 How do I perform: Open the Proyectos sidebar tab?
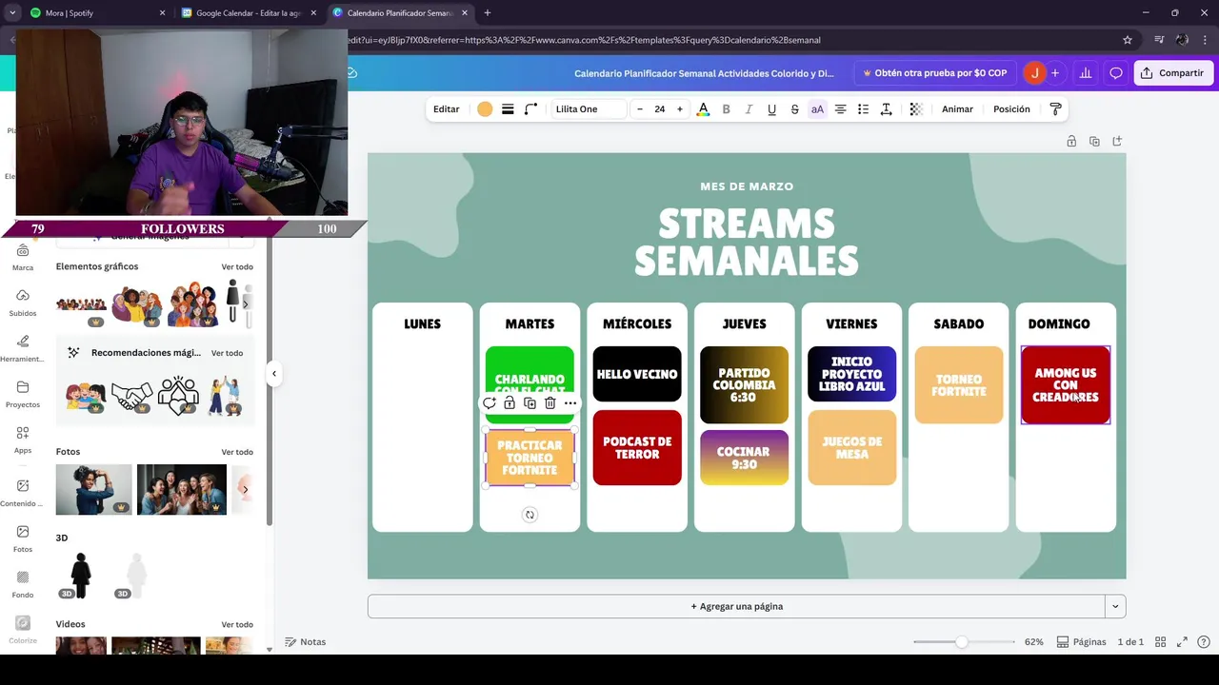tap(23, 395)
